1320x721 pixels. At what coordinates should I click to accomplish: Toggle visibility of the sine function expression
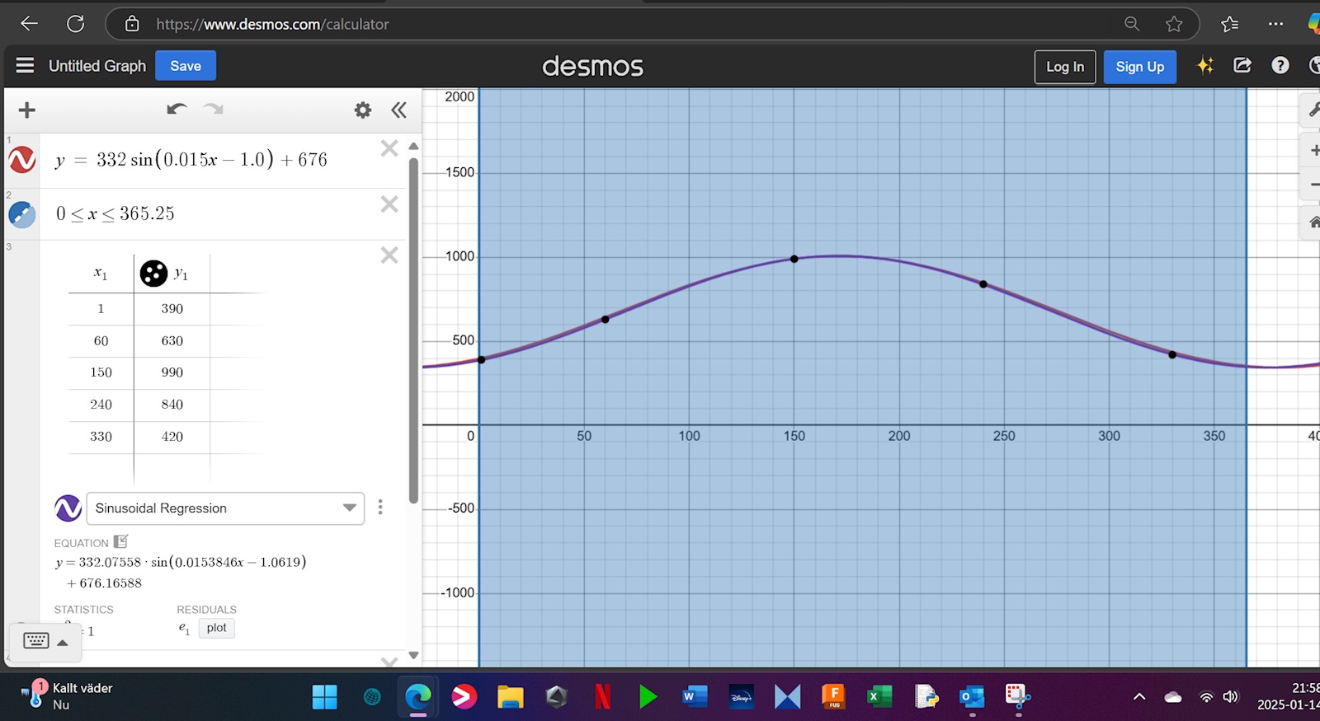pos(22,160)
